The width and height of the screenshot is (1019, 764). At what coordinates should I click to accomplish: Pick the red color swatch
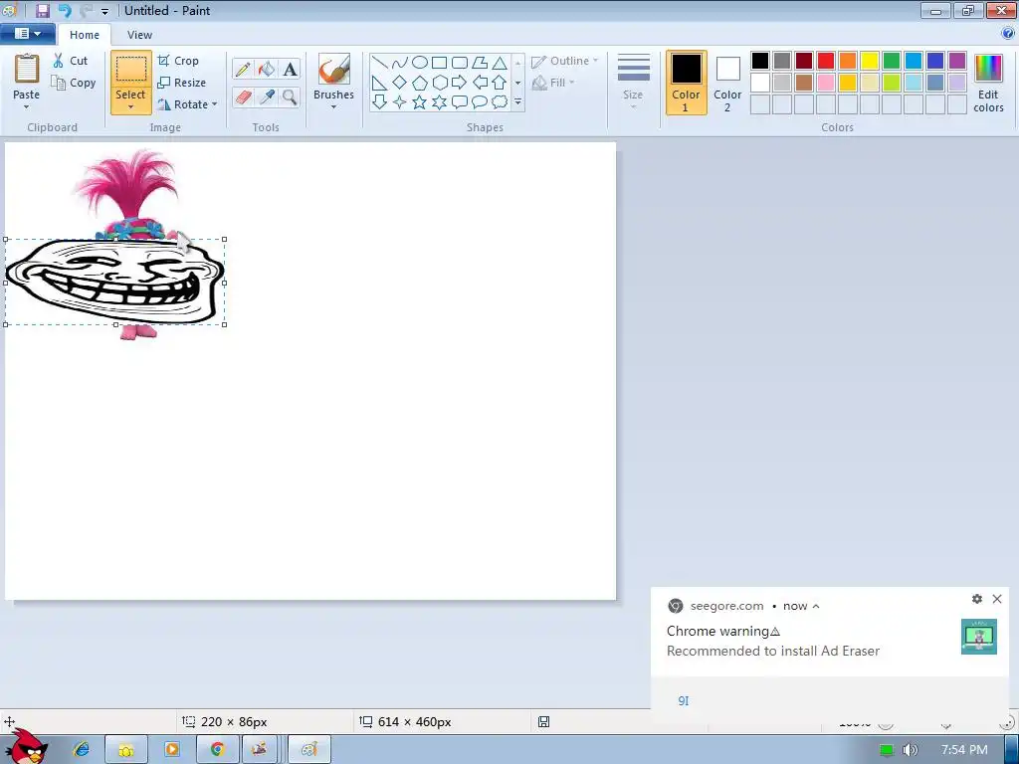(826, 61)
